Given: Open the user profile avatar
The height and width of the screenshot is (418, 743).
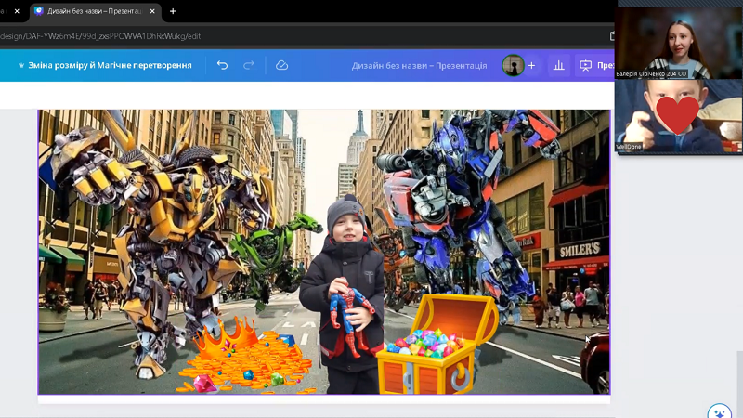Looking at the screenshot, I should [x=513, y=65].
